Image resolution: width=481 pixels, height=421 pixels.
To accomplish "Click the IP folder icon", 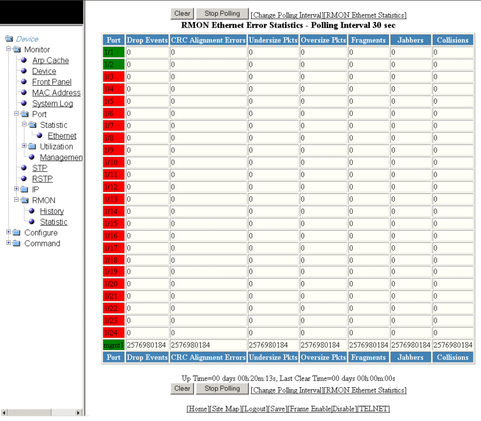I will (x=25, y=190).
